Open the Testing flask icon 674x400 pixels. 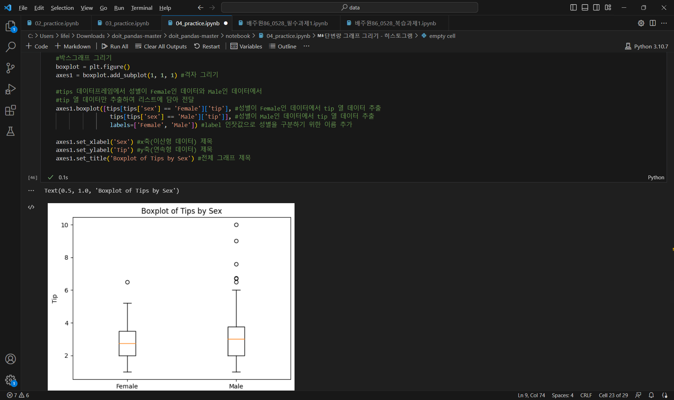point(11,132)
